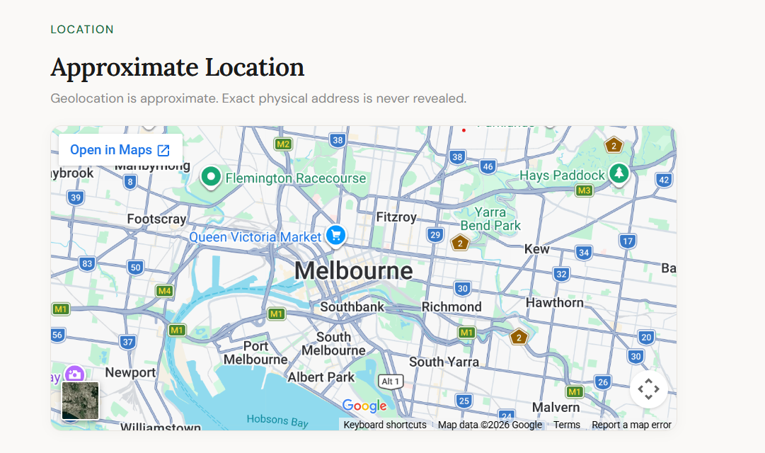Click the Hays Paddock tree park marker
Viewport: 765px width, 453px height.
coord(619,174)
